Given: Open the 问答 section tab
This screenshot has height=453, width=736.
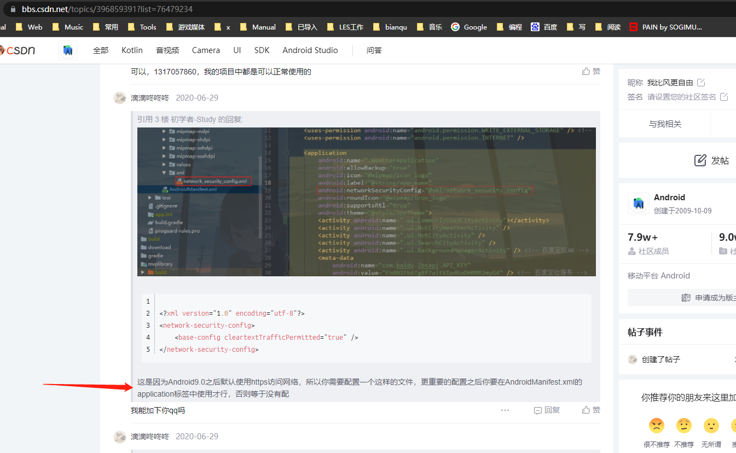Looking at the screenshot, I should 374,50.
